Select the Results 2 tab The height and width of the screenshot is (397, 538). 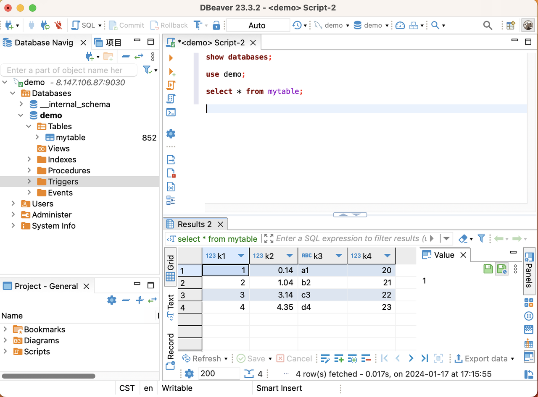click(x=195, y=224)
